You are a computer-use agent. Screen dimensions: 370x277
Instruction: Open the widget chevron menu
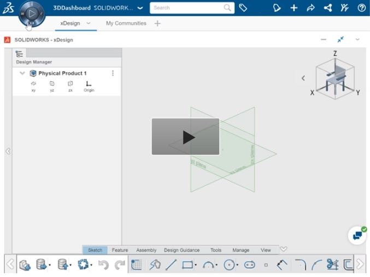pyautogui.click(x=357, y=39)
